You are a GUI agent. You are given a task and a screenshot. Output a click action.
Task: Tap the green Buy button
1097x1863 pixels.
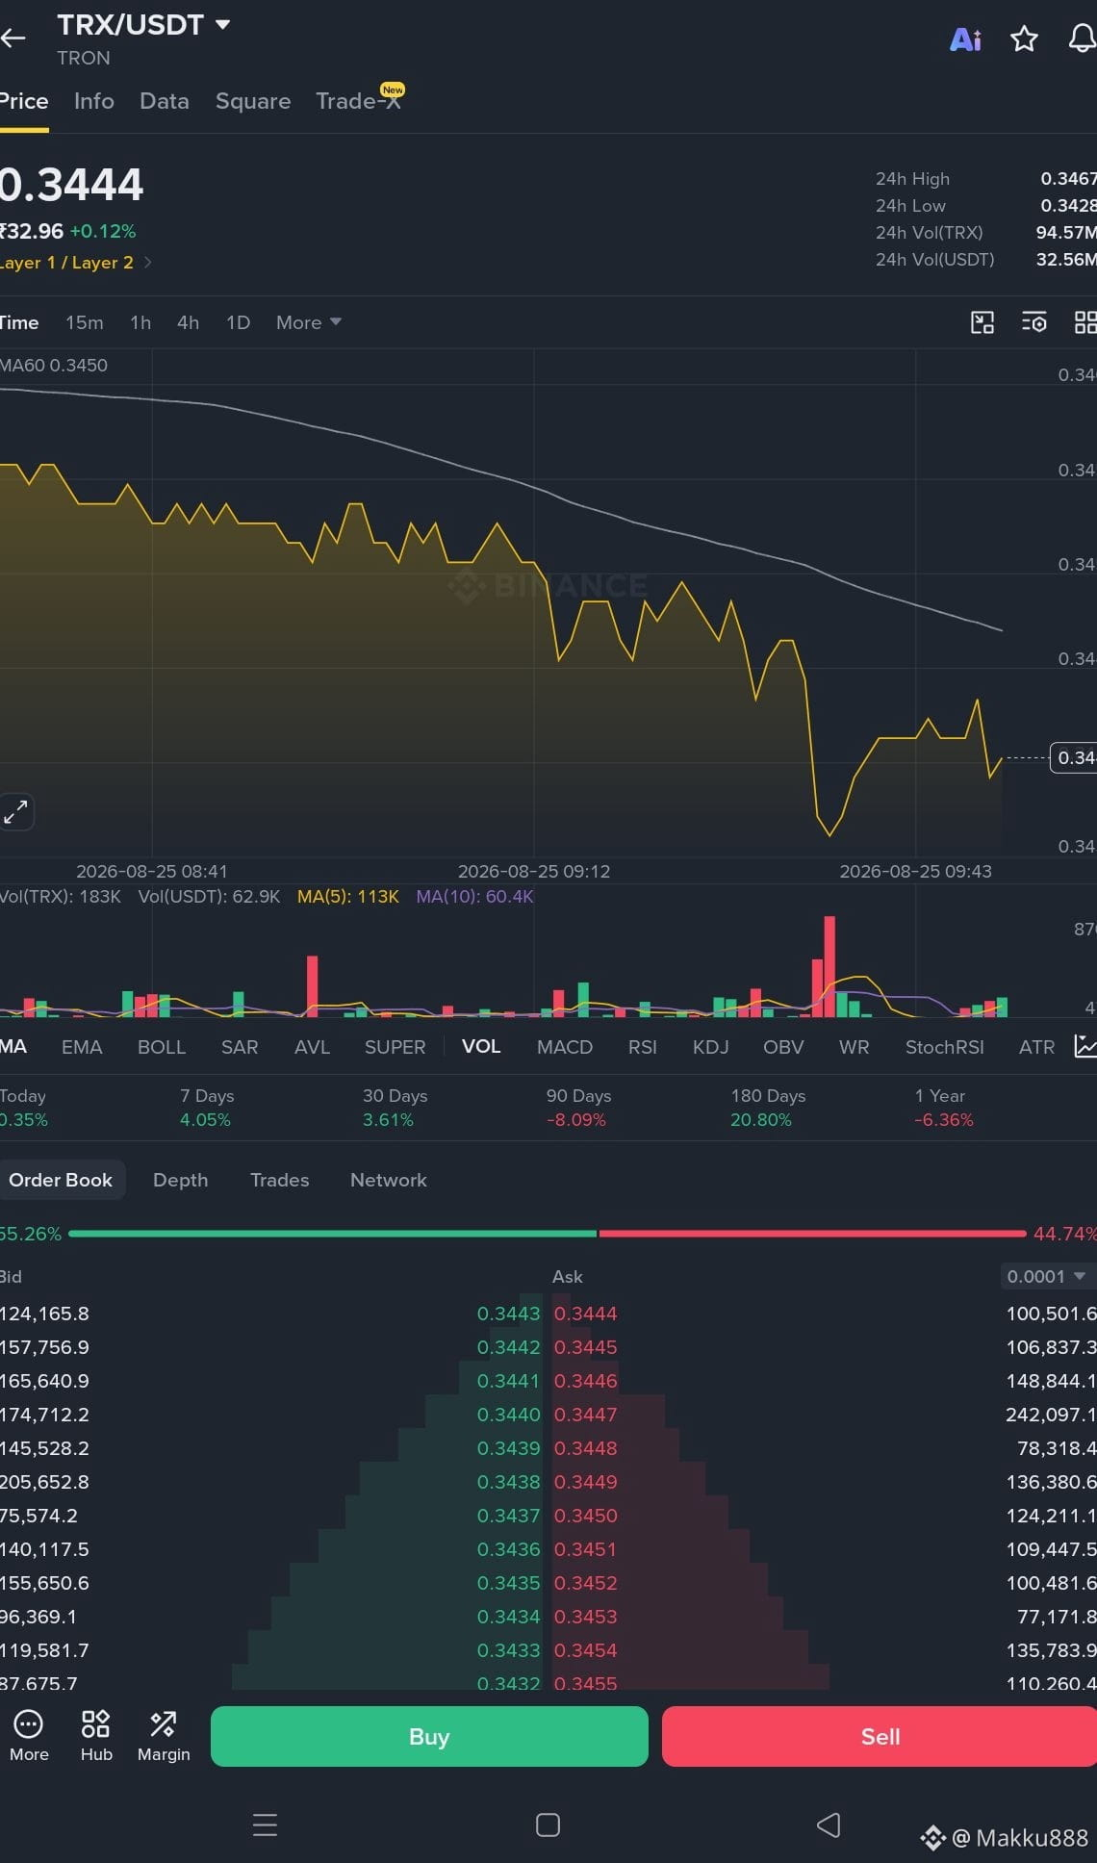[x=429, y=1736]
